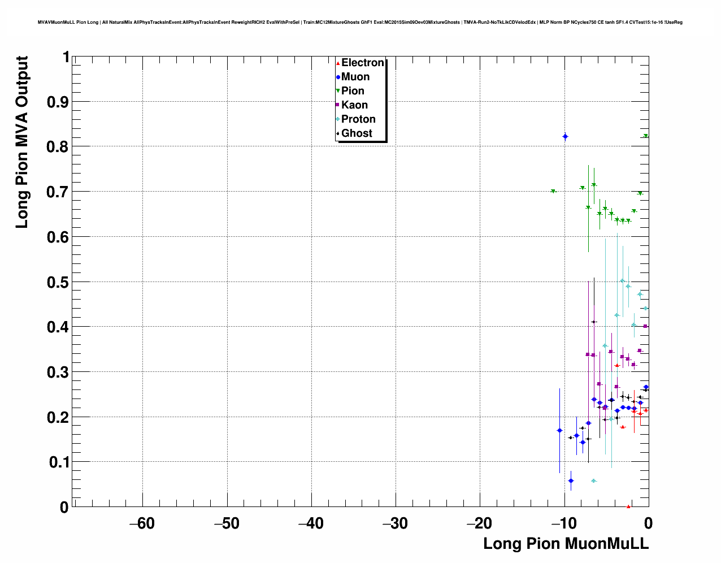
Task: Select the Pion legend label
Action: (x=353, y=91)
